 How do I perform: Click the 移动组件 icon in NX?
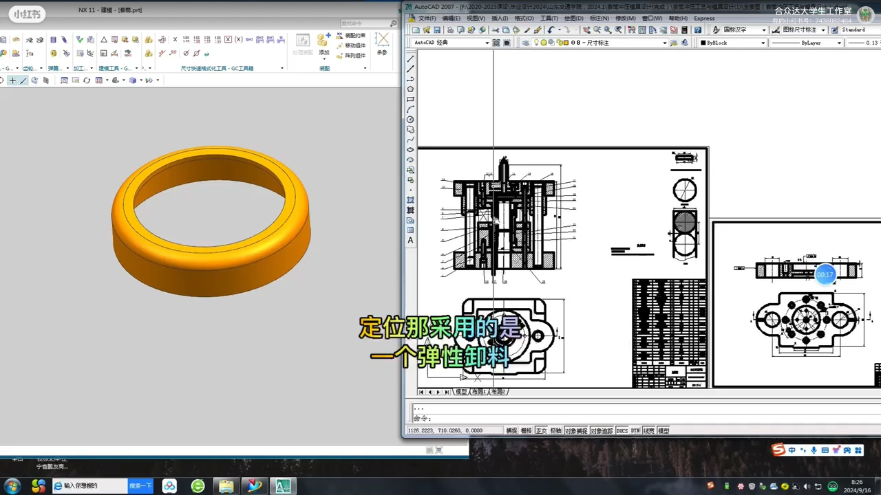click(x=352, y=45)
